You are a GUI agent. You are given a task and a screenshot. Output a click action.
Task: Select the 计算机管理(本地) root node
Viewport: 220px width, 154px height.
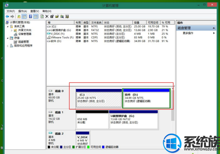[20, 23]
